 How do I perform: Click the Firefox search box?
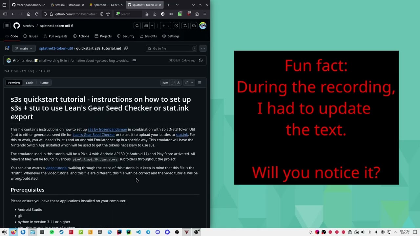click(x=129, y=14)
